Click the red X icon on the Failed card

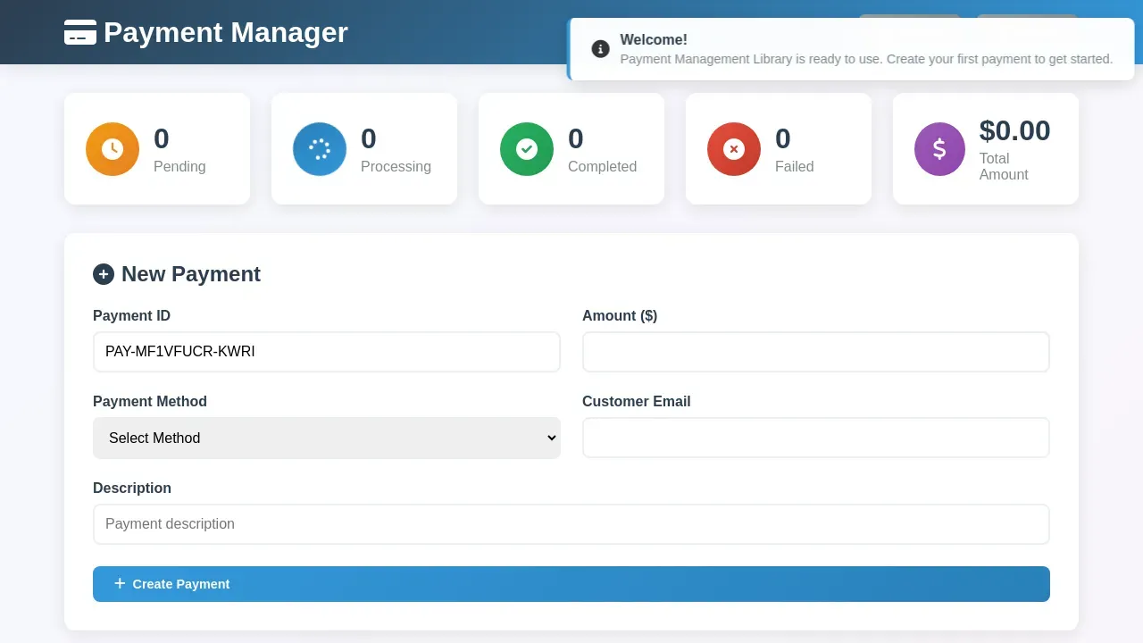click(733, 148)
